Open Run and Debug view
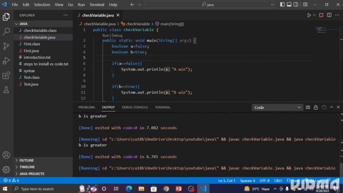Screen dimensions: 343x193 point(6,61)
